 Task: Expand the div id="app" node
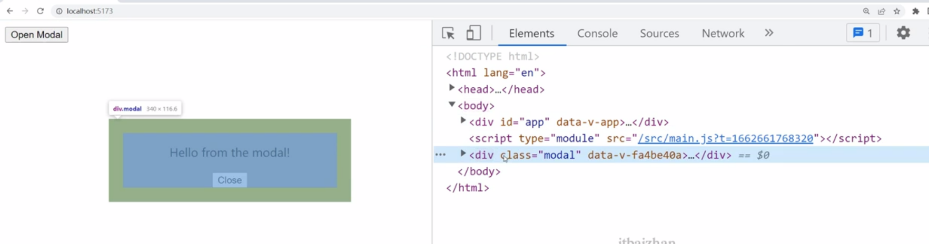(463, 120)
